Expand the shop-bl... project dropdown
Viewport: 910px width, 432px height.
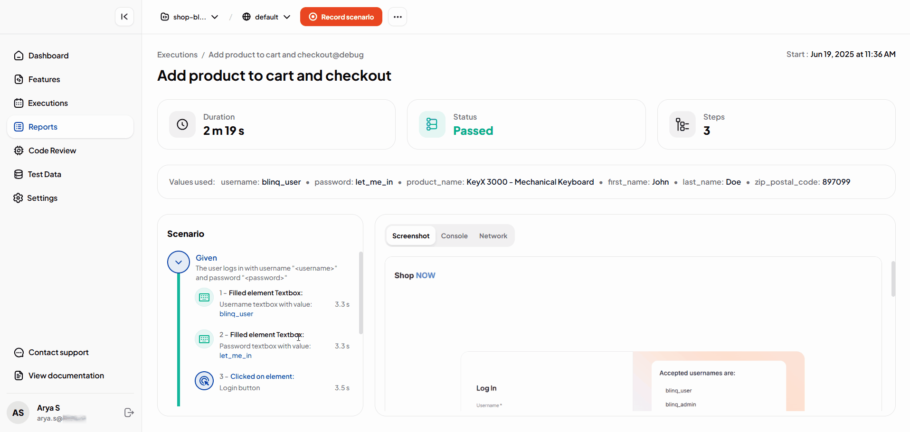point(190,17)
